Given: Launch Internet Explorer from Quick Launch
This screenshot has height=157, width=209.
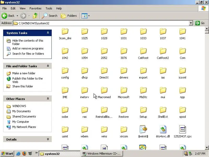Looking at the screenshot, I should (x=18, y=154).
